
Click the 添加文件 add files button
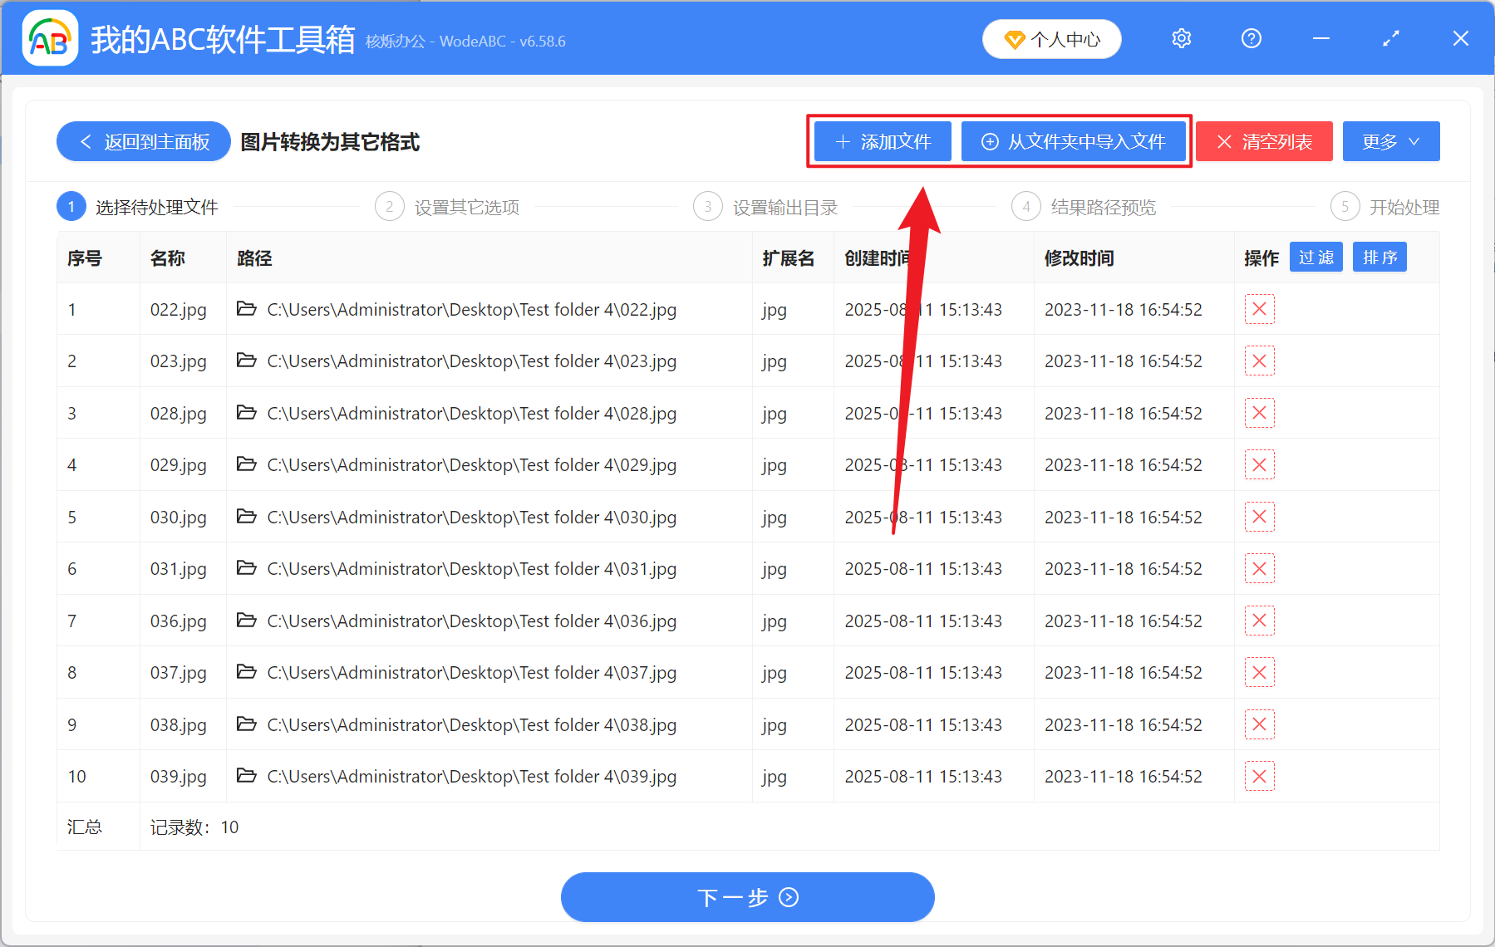882,141
